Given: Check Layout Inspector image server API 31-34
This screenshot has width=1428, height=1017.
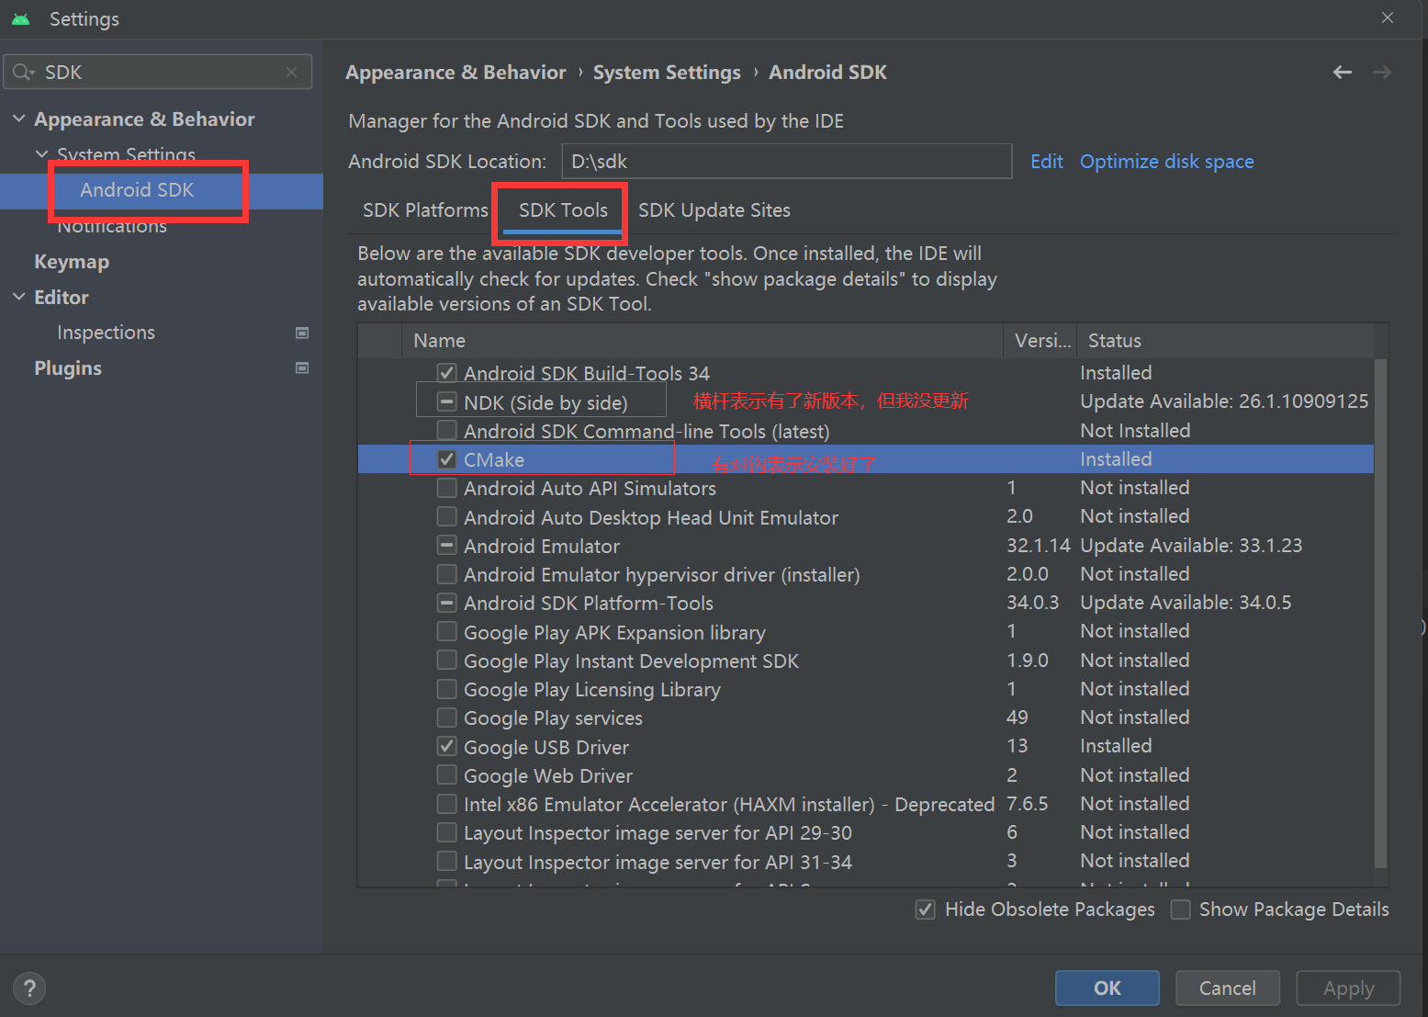Looking at the screenshot, I should pyautogui.click(x=446, y=862).
